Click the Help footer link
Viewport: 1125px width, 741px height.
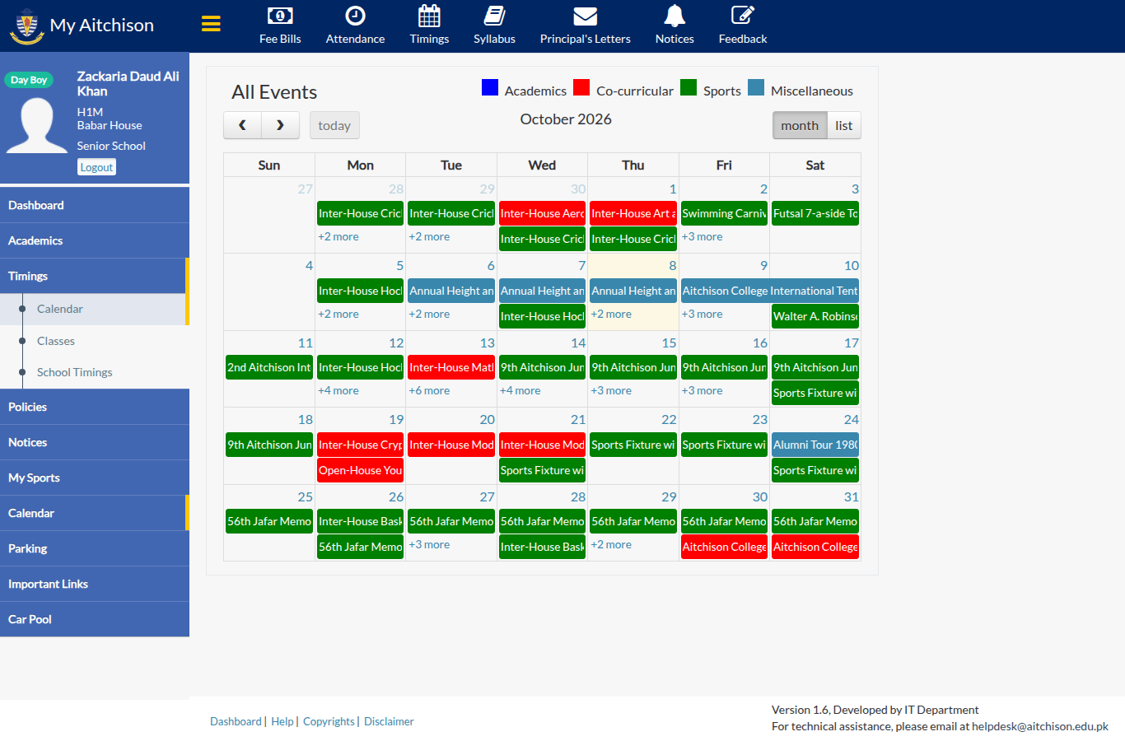point(282,721)
